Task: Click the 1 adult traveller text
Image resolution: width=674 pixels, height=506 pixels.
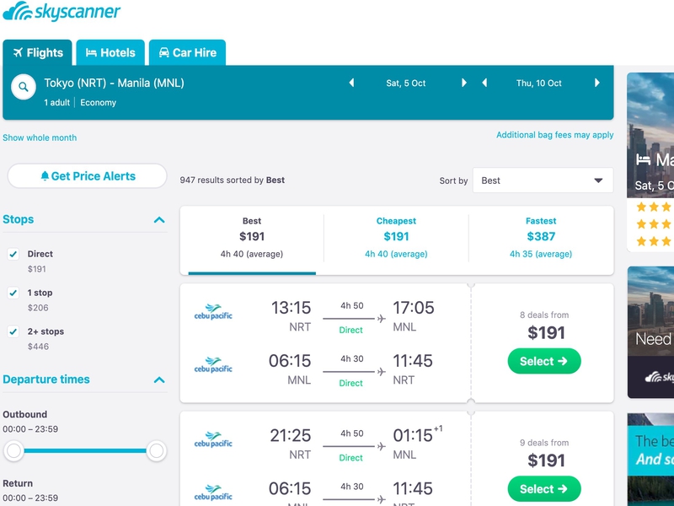Action: click(x=56, y=102)
